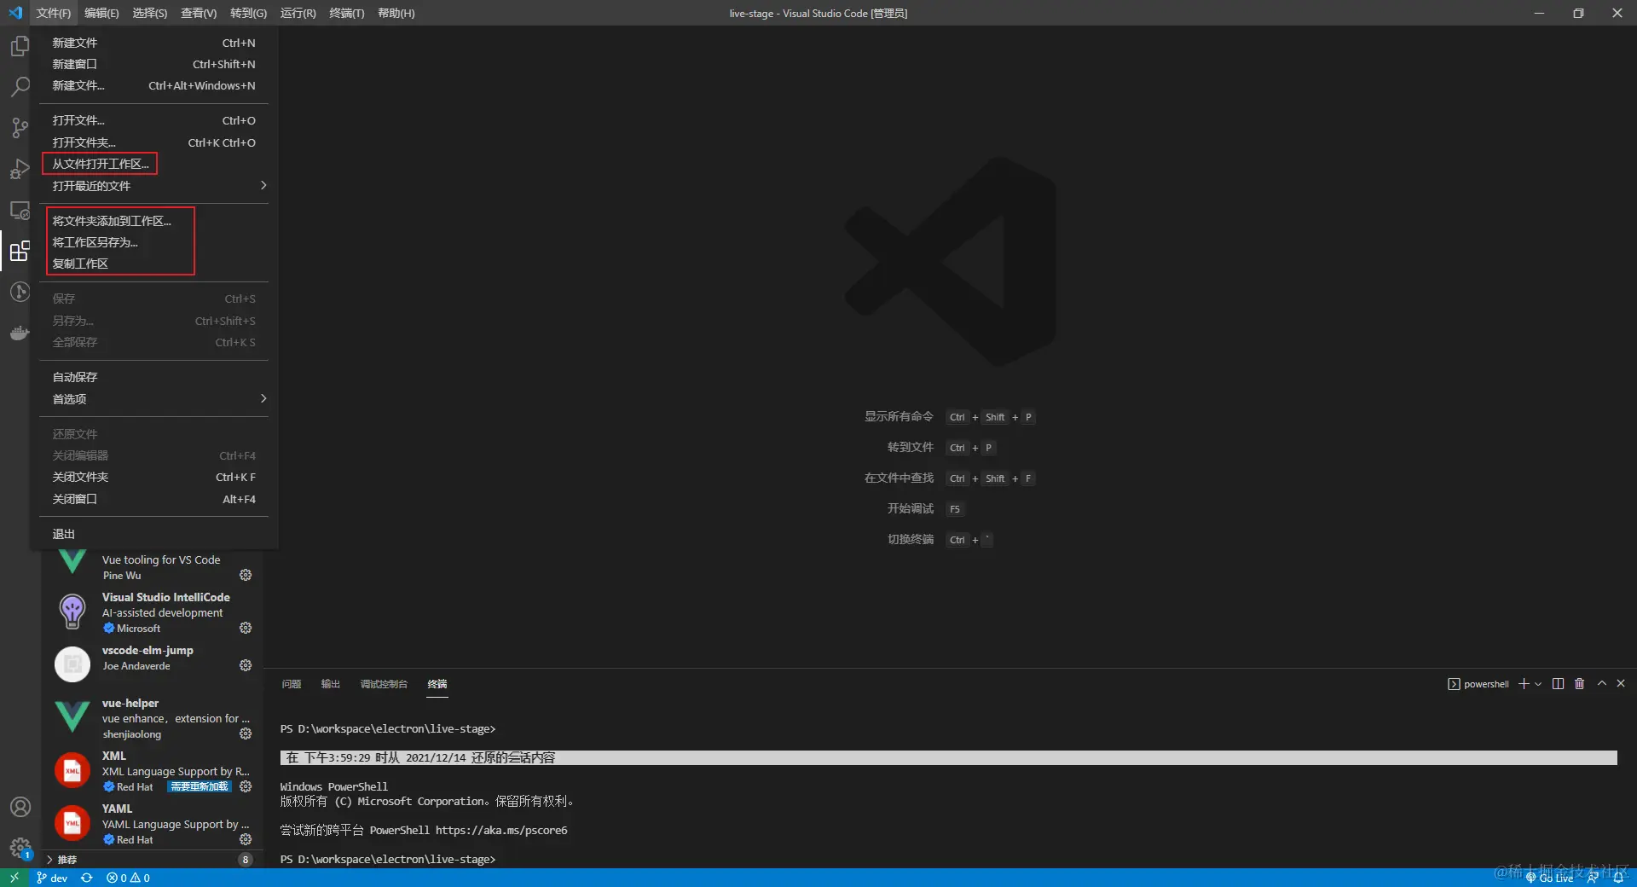Maximize the panel with the up chevron
Image resolution: width=1637 pixels, height=887 pixels.
[1602, 684]
